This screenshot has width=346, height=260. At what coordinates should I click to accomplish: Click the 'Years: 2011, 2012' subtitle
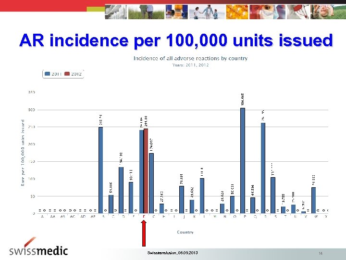[190, 65]
